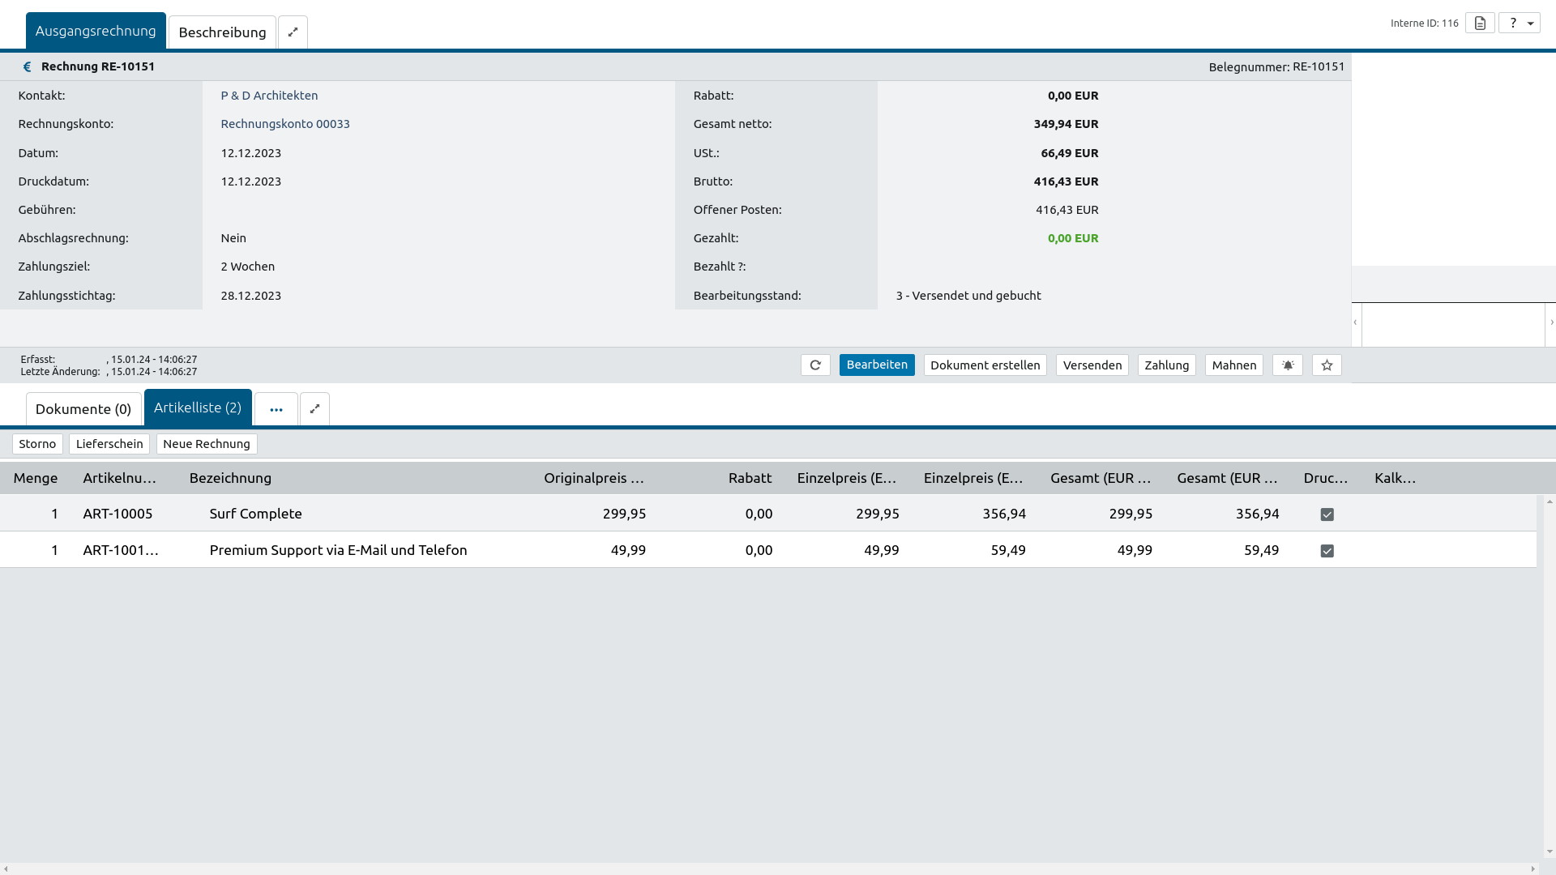
Task: Toggle print checkbox for Premium Support row
Action: [1327, 551]
